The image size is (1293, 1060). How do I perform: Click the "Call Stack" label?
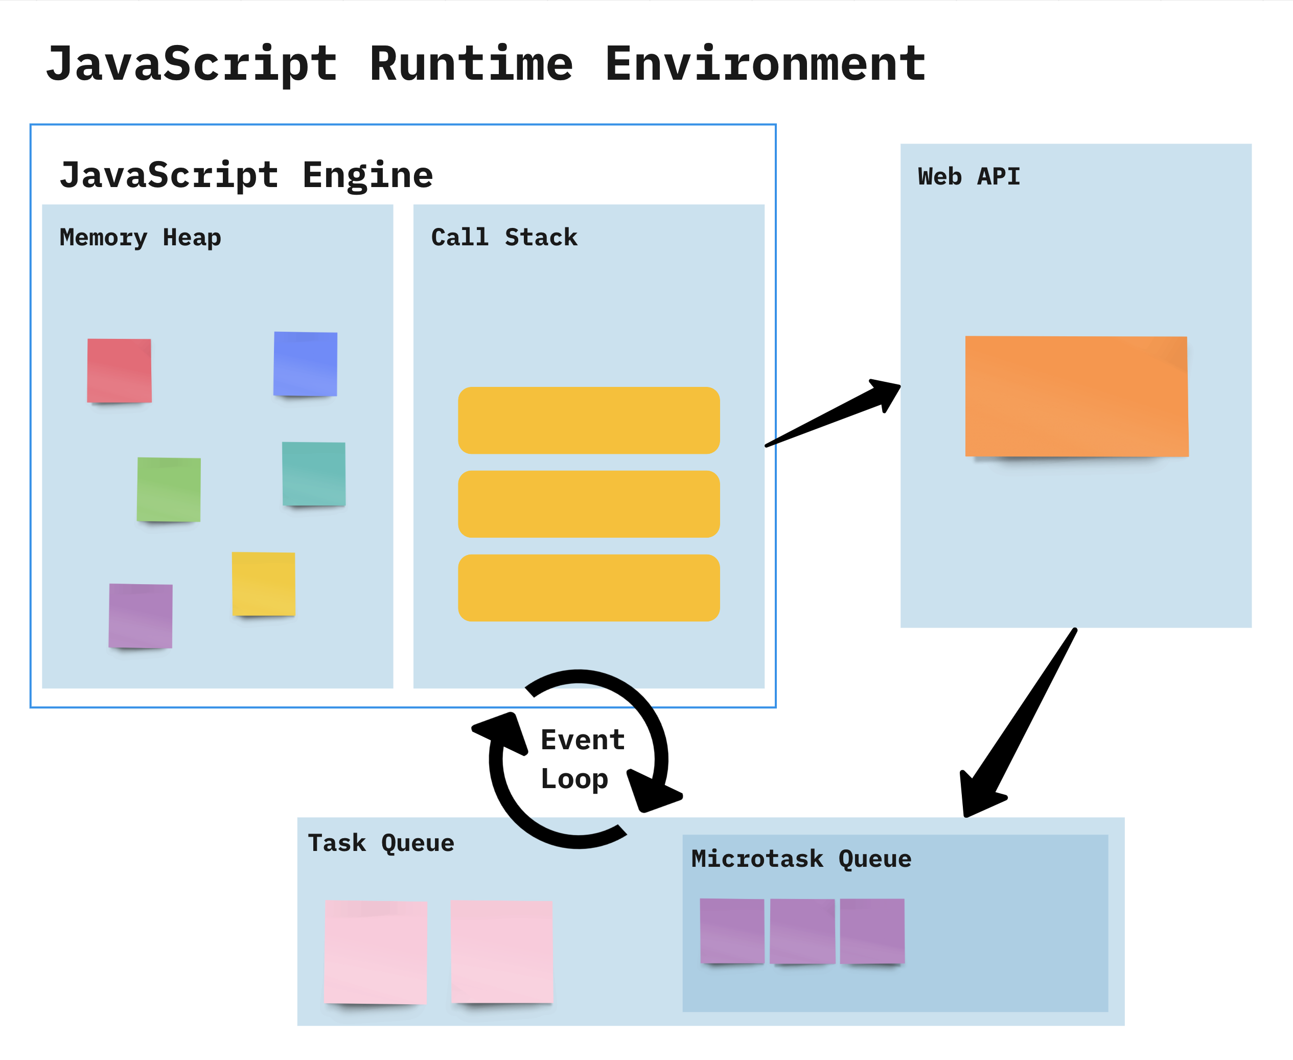point(504,237)
